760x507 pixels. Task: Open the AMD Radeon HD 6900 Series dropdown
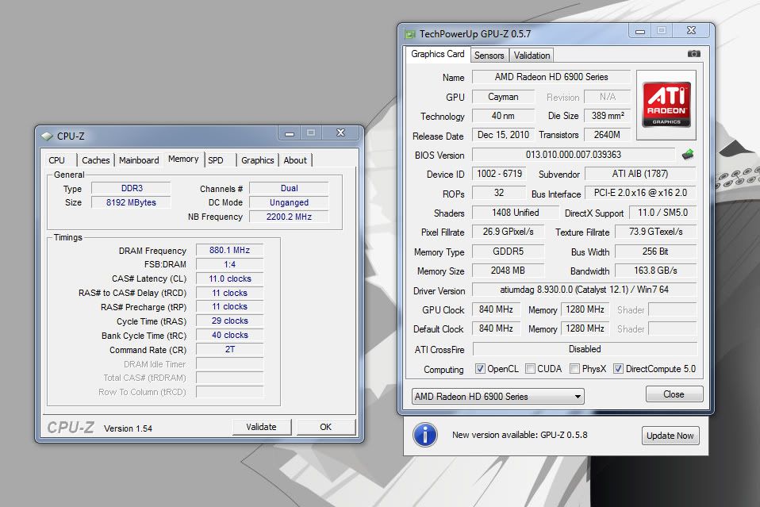pos(497,397)
